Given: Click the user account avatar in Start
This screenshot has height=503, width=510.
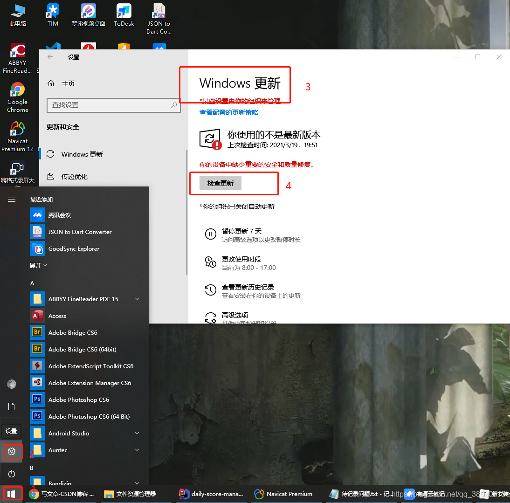Looking at the screenshot, I should click(11, 384).
